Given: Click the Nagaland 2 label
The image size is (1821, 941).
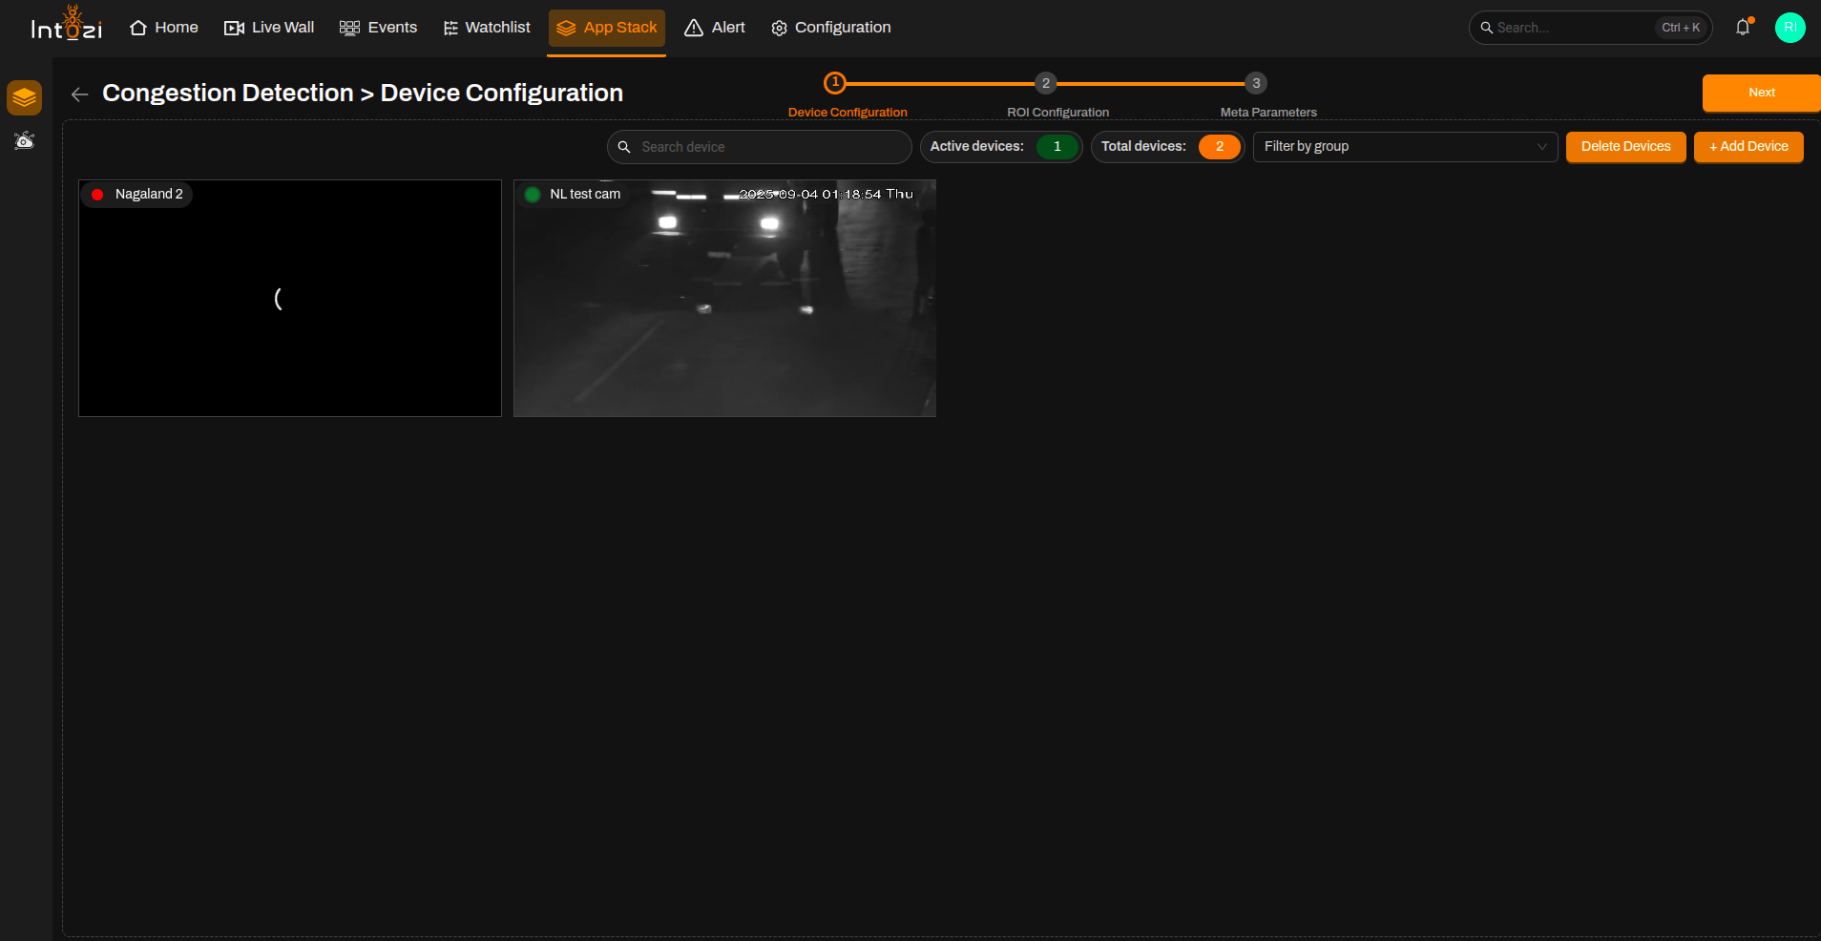Looking at the screenshot, I should coord(149,194).
